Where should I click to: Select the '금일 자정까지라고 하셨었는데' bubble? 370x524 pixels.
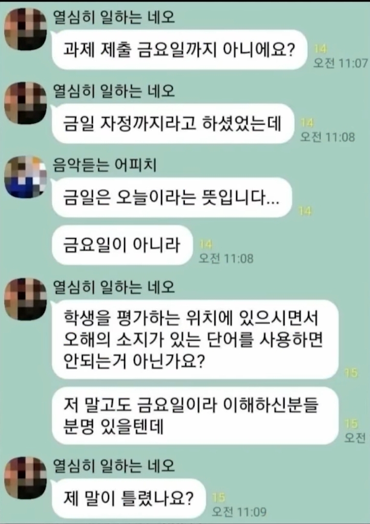pyautogui.click(x=172, y=123)
